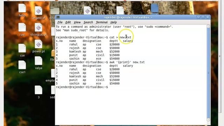Viewport: 224px width, 126px height.
Task: Open the View menu in terminal
Action: tap(77, 22)
